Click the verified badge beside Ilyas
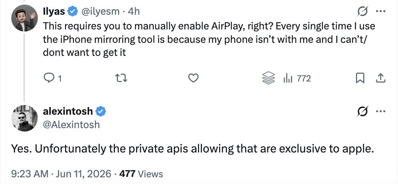This screenshot has height=184, width=398. coord(73,11)
